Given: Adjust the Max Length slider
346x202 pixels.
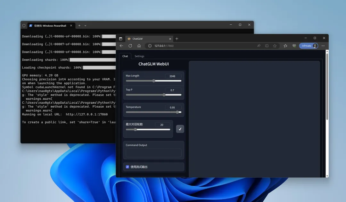Looking at the screenshot, I should [153, 81].
